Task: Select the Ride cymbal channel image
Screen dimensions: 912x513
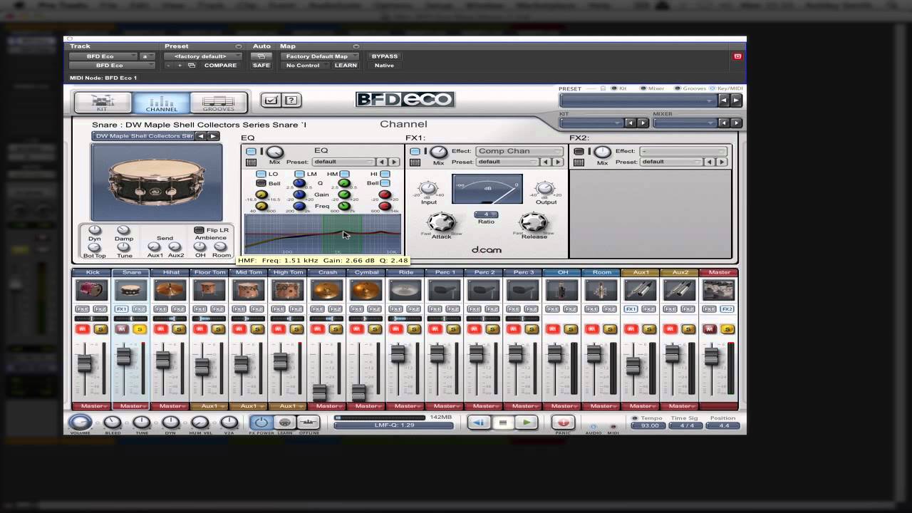Action: tap(405, 290)
